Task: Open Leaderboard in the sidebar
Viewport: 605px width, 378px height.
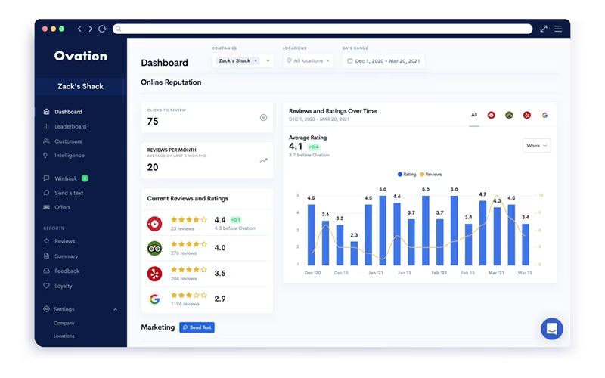Action: pos(70,126)
